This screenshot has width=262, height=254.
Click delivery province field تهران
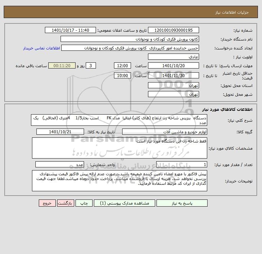174,85
